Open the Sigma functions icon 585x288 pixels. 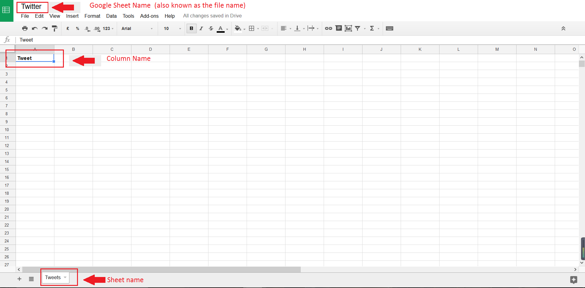pyautogui.click(x=372, y=28)
